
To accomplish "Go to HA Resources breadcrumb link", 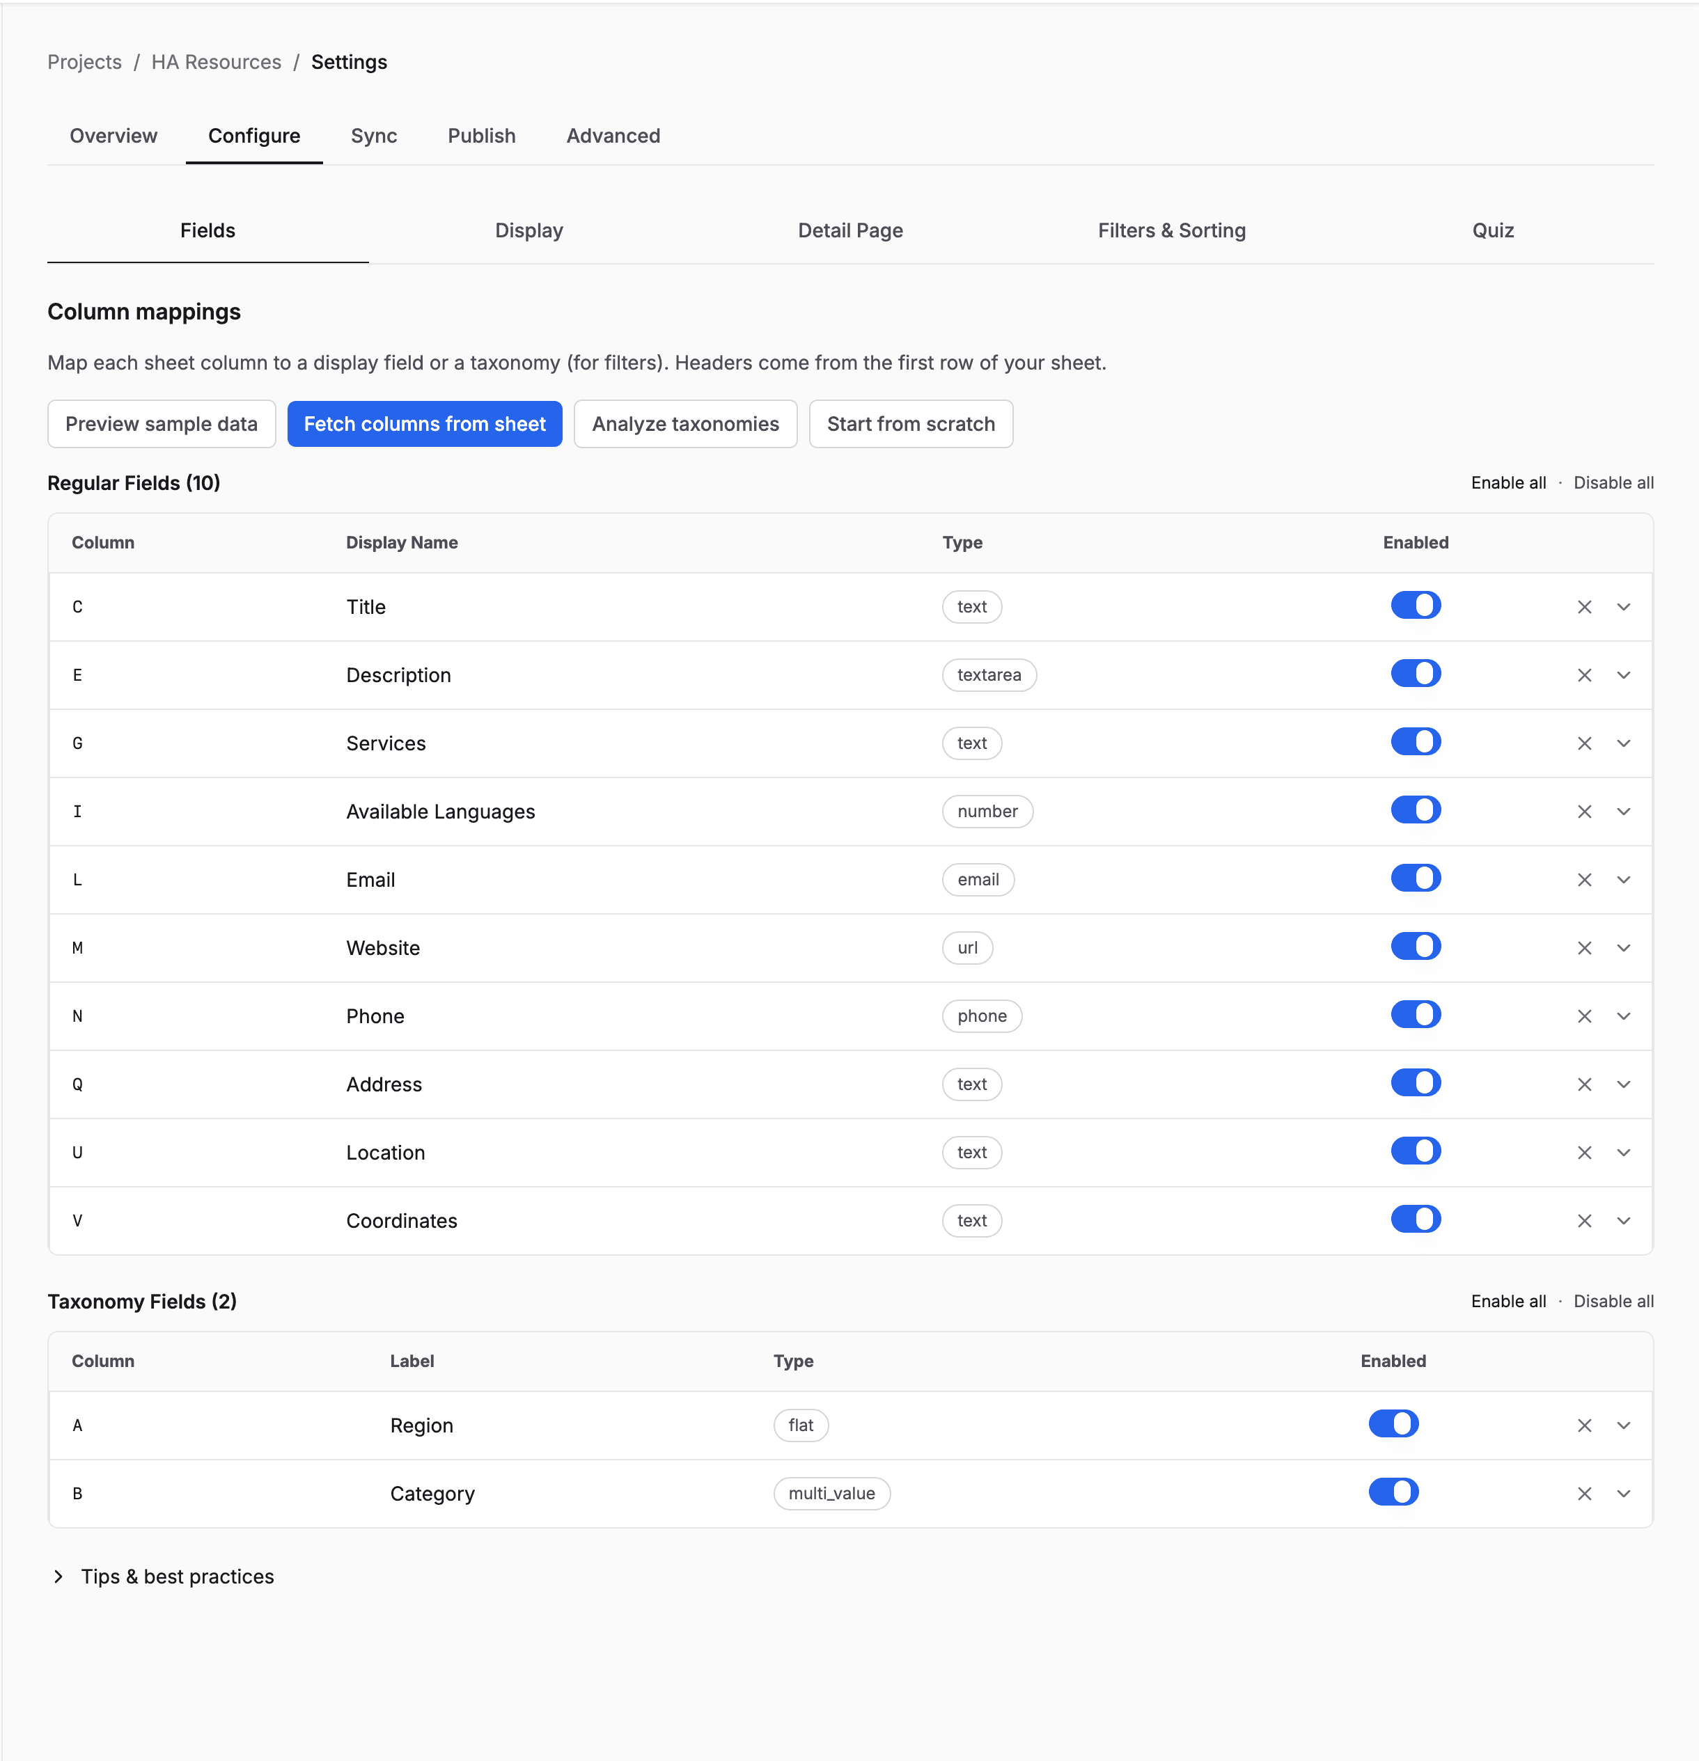I will click(216, 62).
